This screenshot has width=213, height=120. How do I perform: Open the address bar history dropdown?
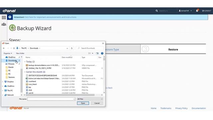(67, 48)
